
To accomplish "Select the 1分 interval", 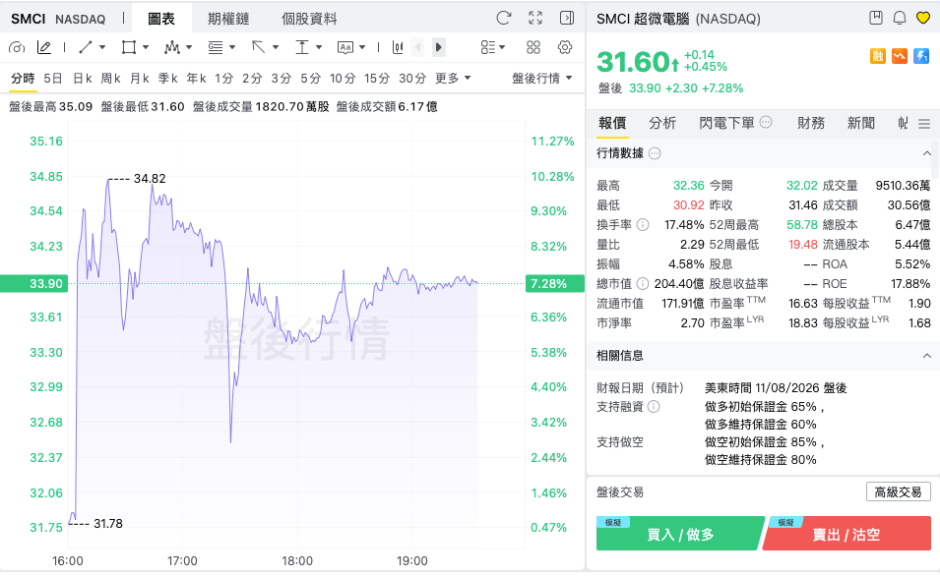I will (x=223, y=79).
